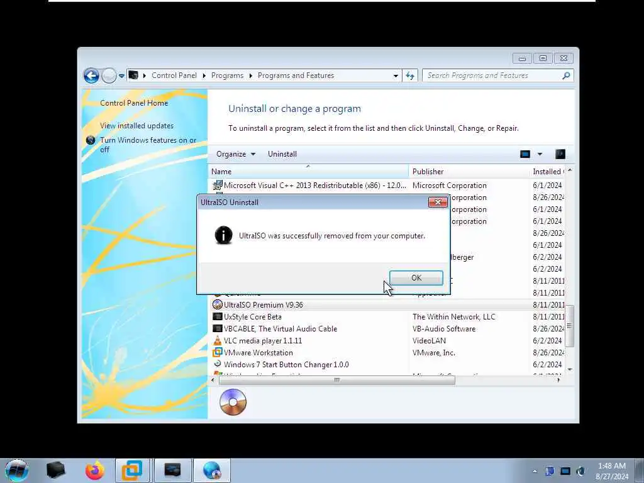Click the Start Button Changer icon
This screenshot has width=644, height=483.
point(217,364)
